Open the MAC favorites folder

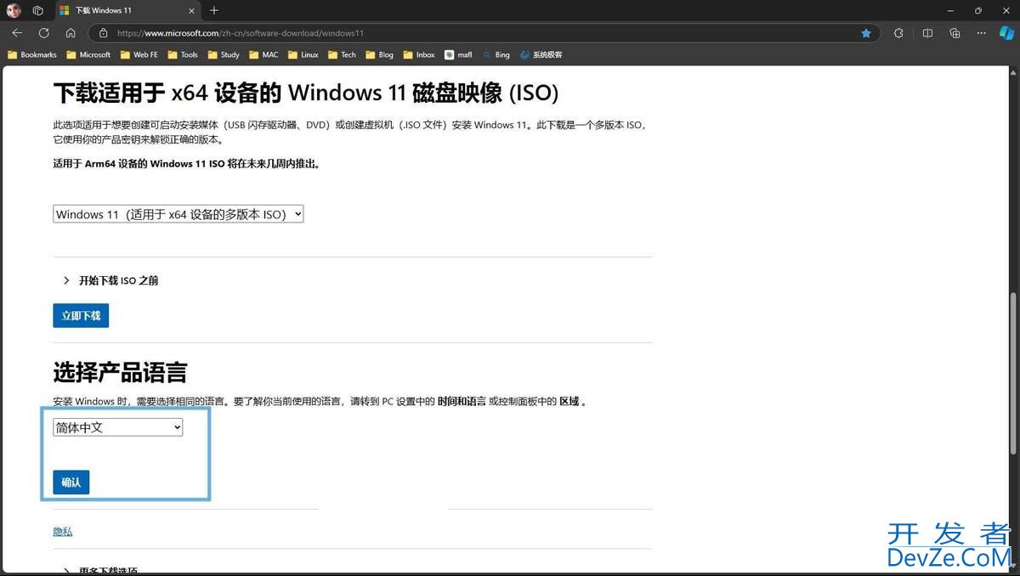263,54
